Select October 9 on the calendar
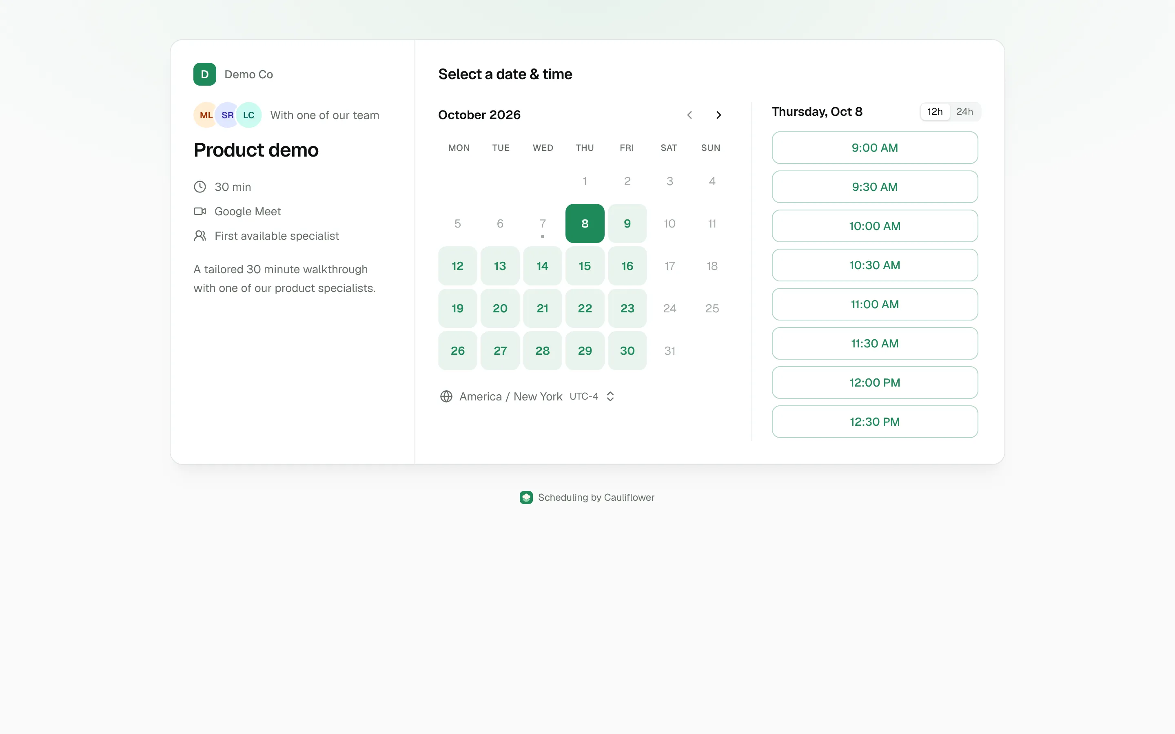This screenshot has width=1175, height=734. [x=627, y=223]
